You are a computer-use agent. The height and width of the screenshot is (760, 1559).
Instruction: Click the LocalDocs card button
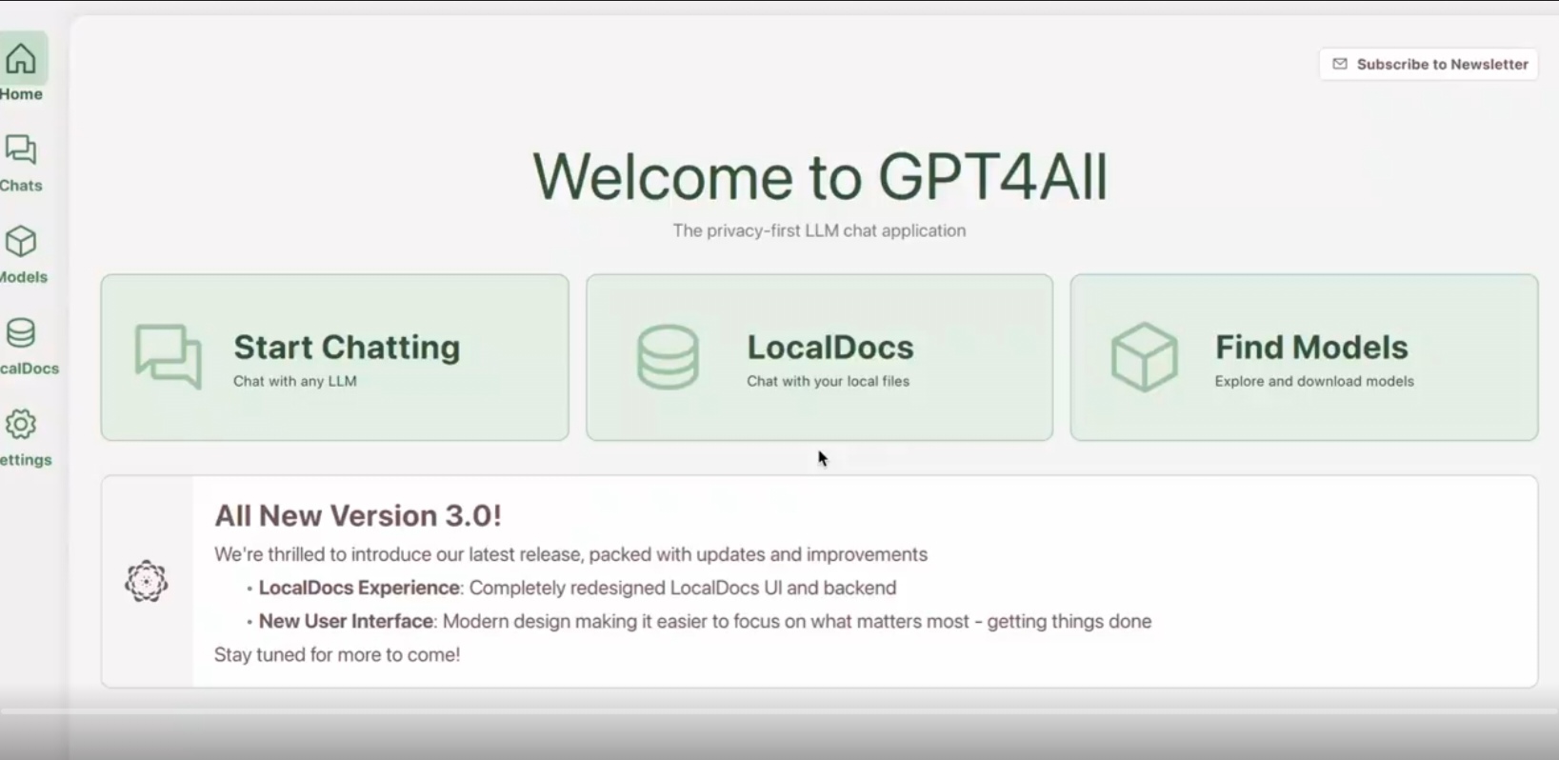820,358
